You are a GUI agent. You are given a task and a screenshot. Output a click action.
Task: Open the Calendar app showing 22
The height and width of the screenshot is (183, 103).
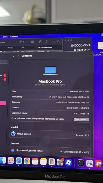coord(35,161)
